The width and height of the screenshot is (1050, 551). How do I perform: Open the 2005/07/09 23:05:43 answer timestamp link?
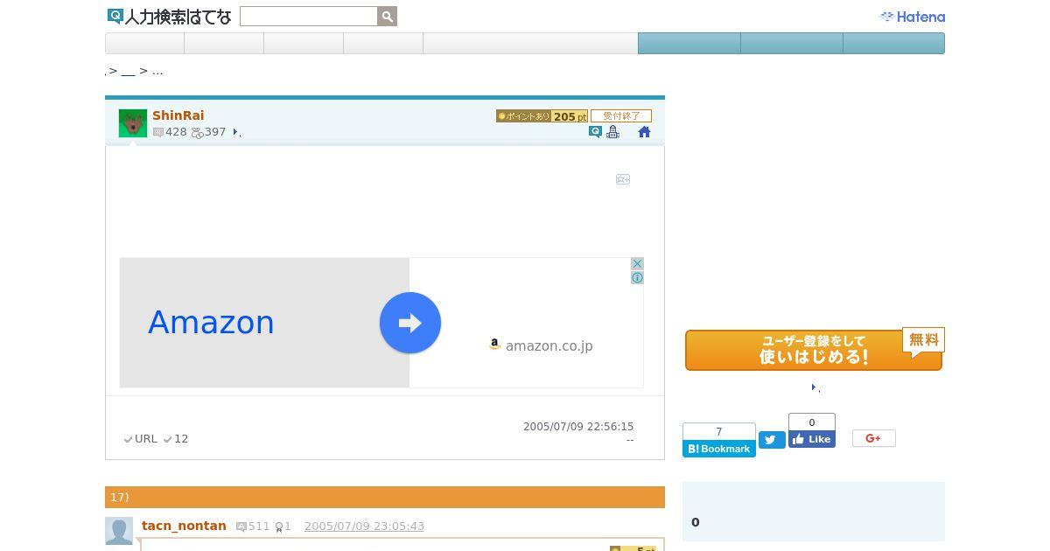click(x=364, y=527)
